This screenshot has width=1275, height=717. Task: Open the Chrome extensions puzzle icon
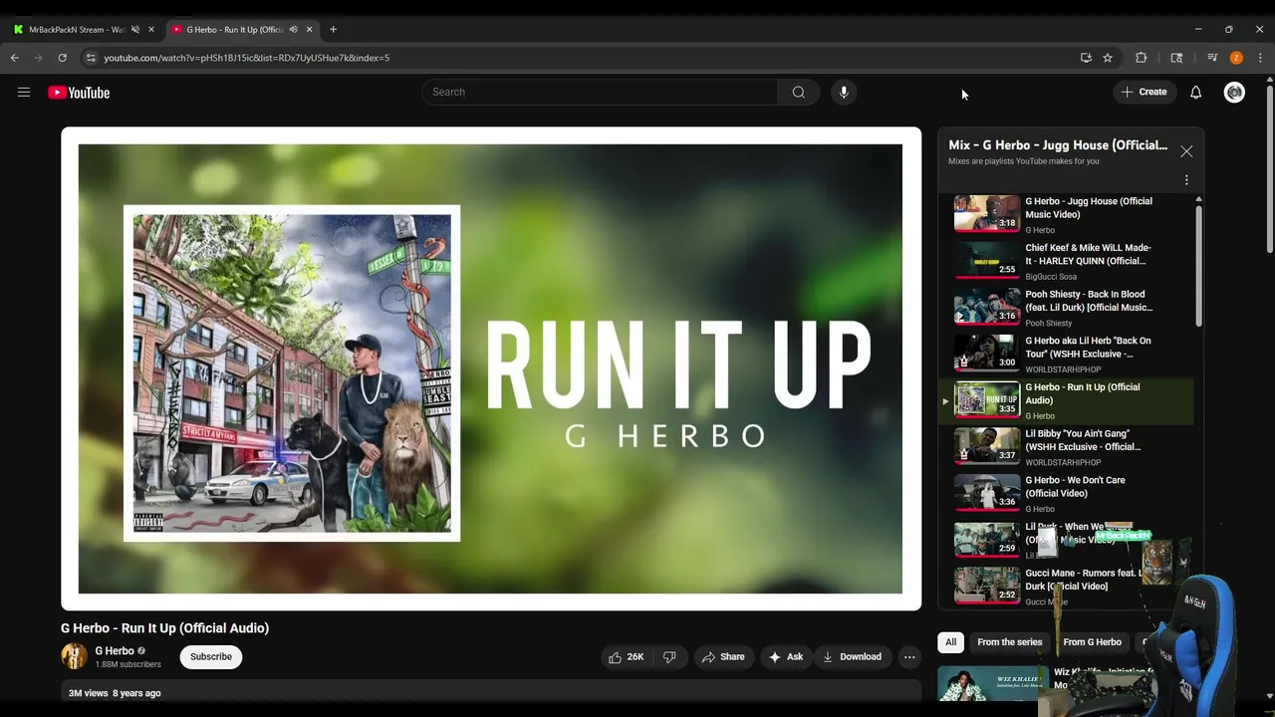(x=1141, y=58)
